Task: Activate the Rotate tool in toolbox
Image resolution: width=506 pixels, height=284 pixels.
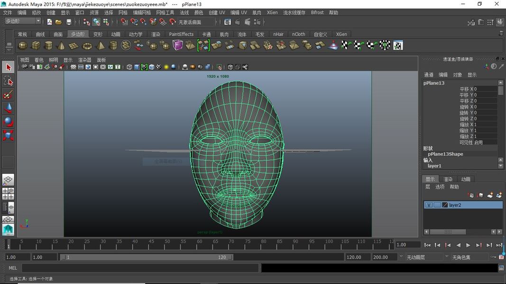Action: coord(8,122)
